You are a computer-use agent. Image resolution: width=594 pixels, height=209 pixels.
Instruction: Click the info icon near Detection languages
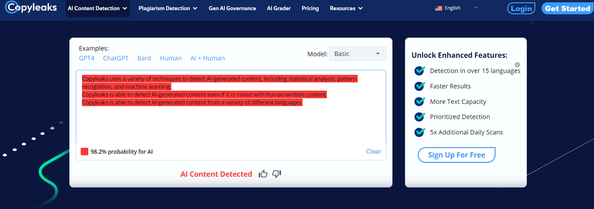pyautogui.click(x=517, y=65)
